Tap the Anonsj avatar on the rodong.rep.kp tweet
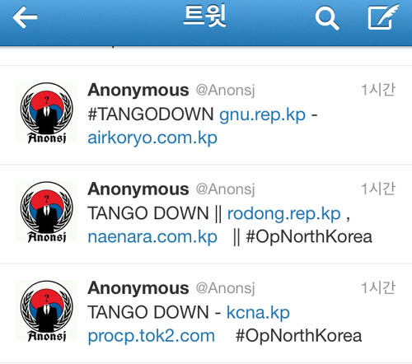 click(47, 212)
